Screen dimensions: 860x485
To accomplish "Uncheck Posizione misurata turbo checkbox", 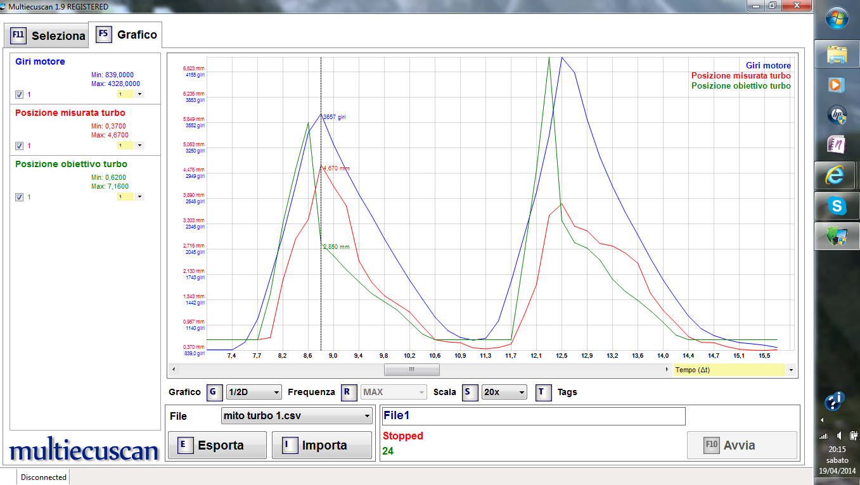I will [x=19, y=146].
